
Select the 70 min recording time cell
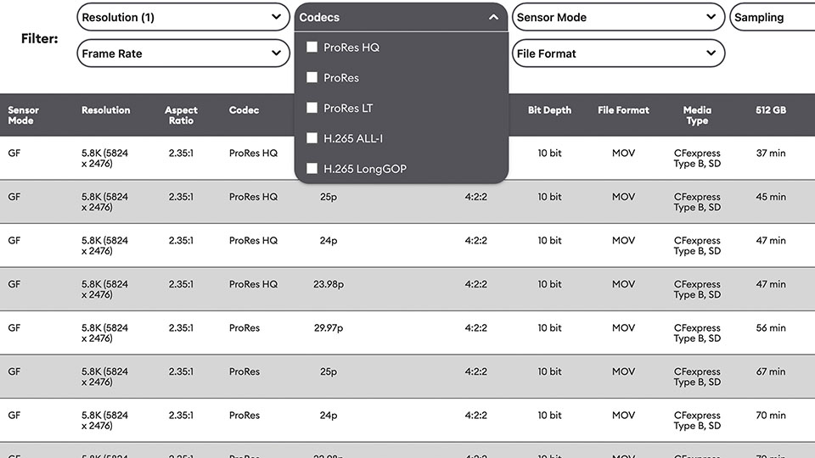click(x=771, y=415)
